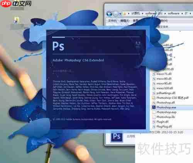Select the pdfsettings.dll file
Viewport: 193px width, 163px height.
164,93
